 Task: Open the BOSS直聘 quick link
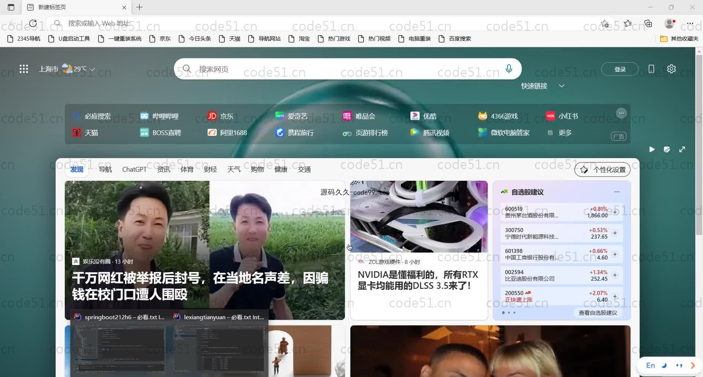click(x=160, y=132)
